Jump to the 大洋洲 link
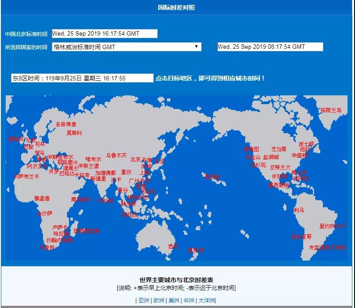This screenshot has height=308, width=355. pos(206,301)
